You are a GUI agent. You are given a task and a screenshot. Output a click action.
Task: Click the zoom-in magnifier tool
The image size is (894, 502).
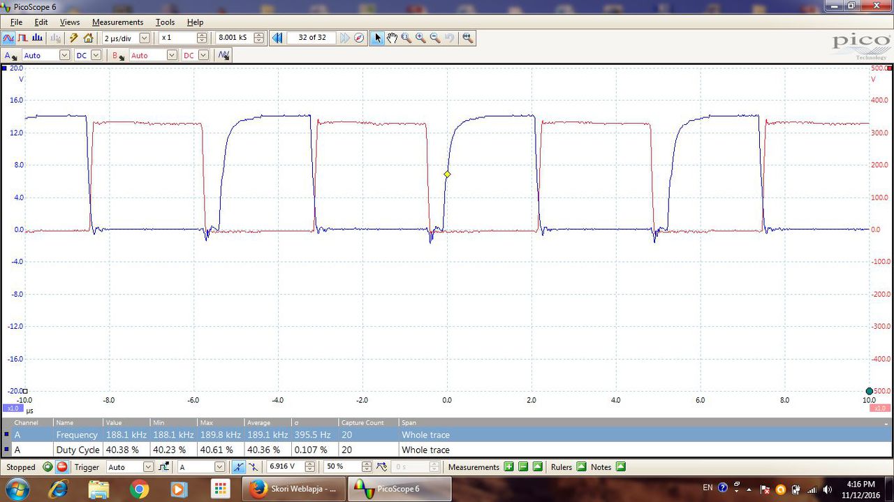pyautogui.click(x=420, y=38)
